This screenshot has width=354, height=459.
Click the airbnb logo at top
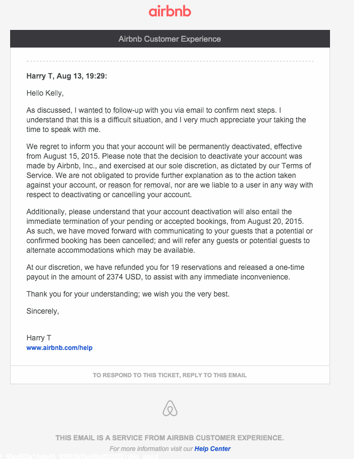click(170, 11)
